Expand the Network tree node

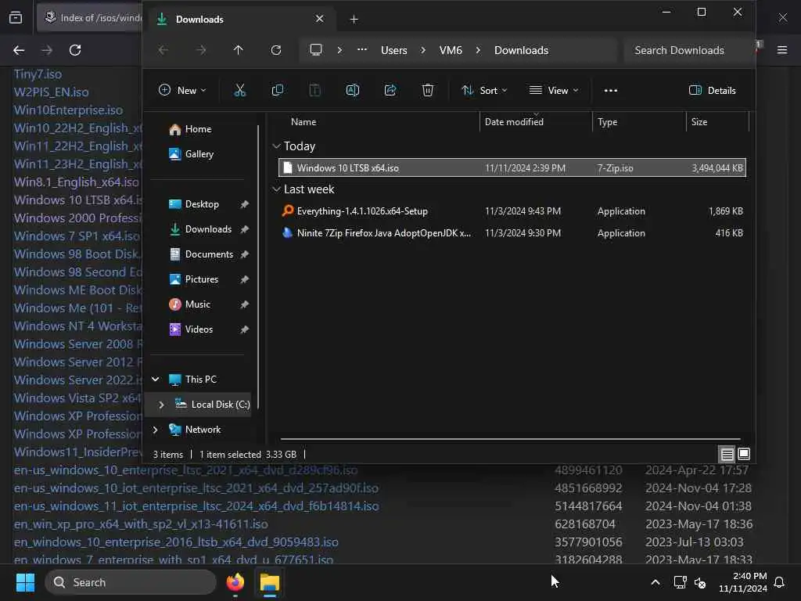[156, 430]
